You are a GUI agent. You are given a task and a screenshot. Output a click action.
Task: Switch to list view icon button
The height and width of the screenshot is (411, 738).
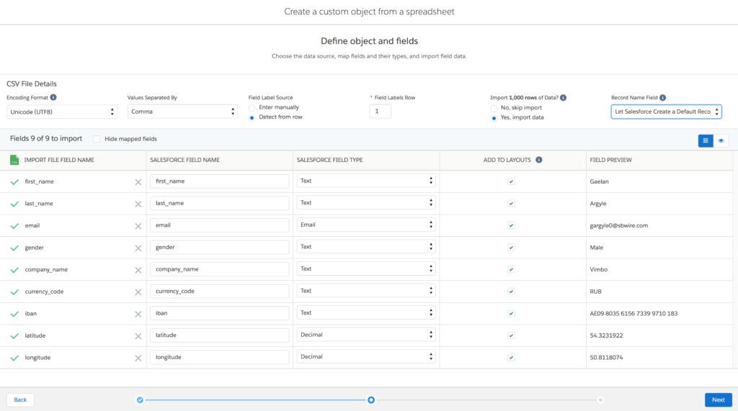tap(706, 140)
